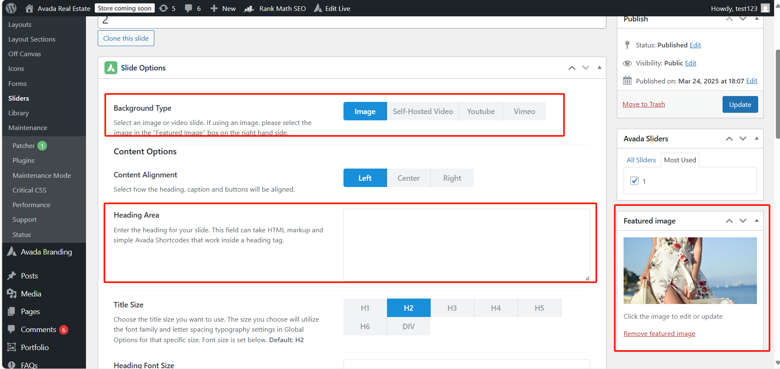Choose H3 for title size

pos(452,308)
